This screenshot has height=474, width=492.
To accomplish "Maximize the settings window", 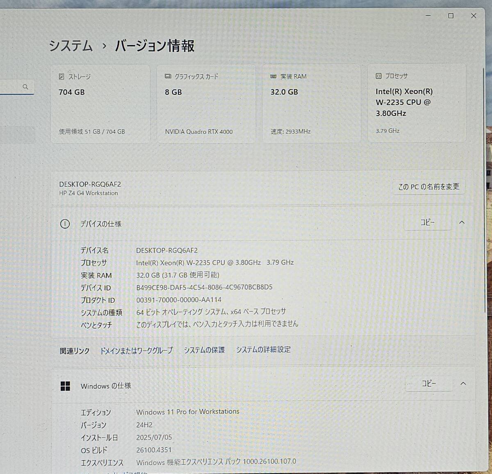I will (x=451, y=16).
